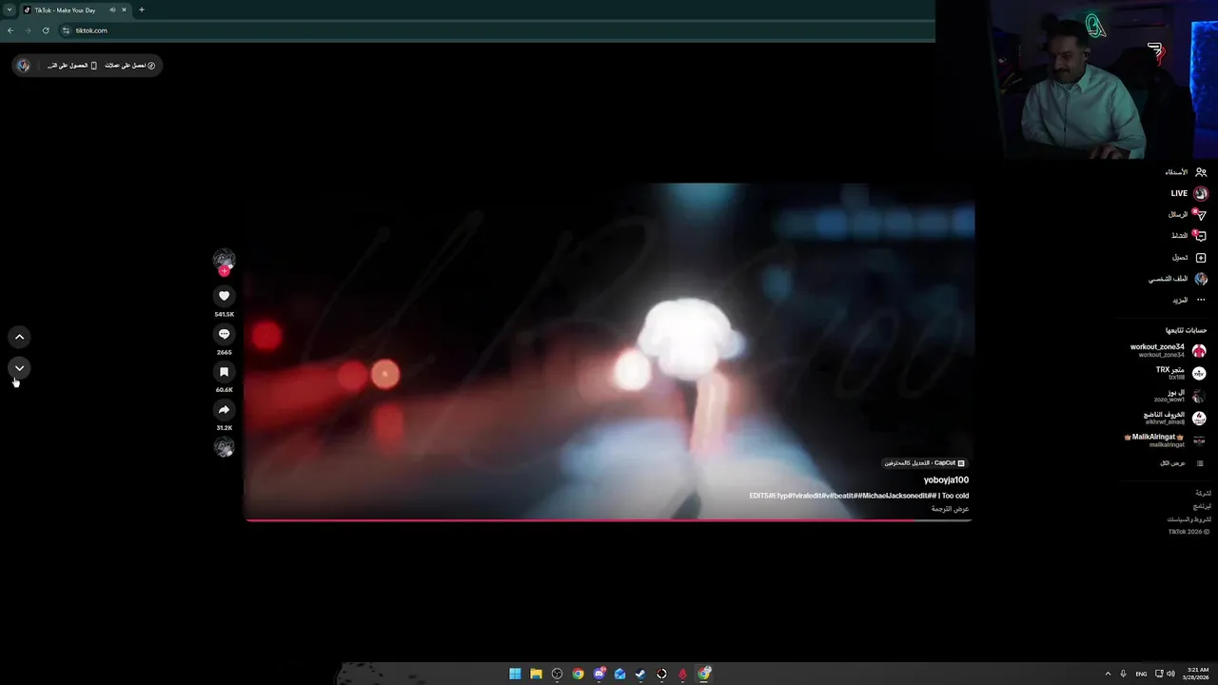Open Activity (النشاط) notifications in sidebar
This screenshot has height=685, width=1218.
(1189, 236)
